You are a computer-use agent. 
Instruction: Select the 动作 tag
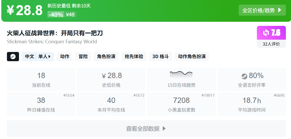[65, 57]
